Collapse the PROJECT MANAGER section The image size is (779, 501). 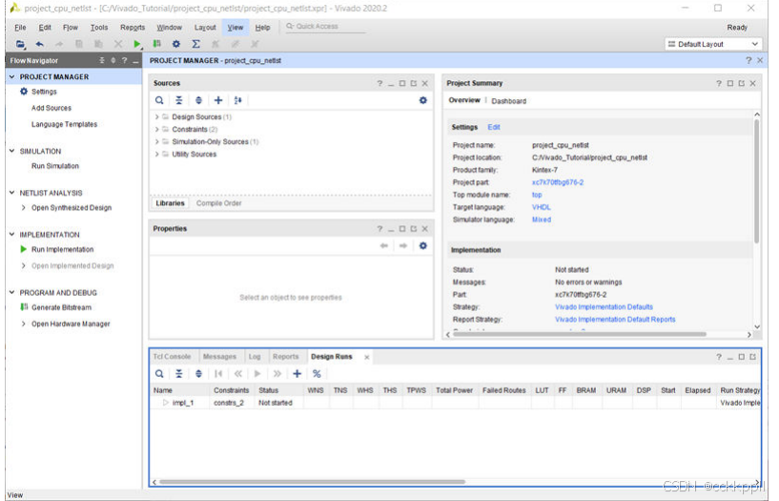click(x=12, y=77)
